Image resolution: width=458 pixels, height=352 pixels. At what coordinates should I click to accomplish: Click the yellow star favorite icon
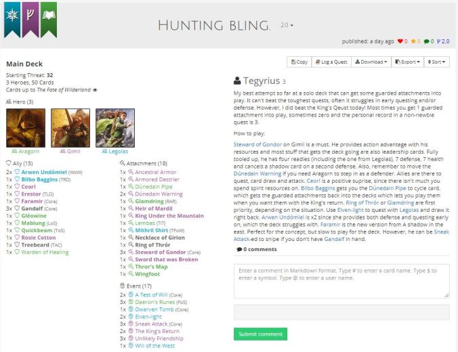(413, 41)
